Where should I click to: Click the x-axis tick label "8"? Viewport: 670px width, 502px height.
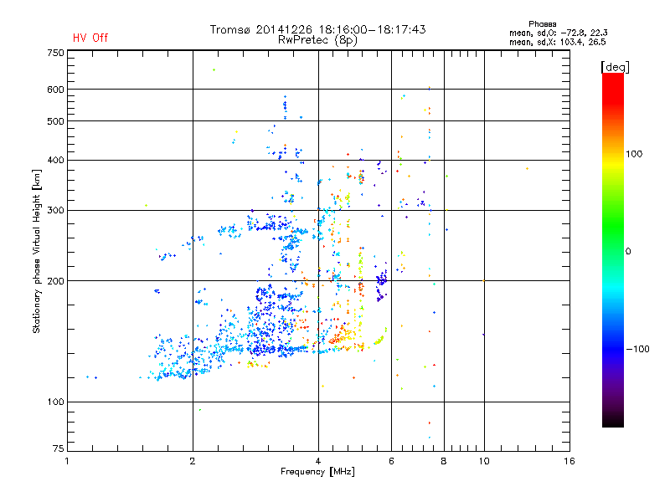[444, 461]
